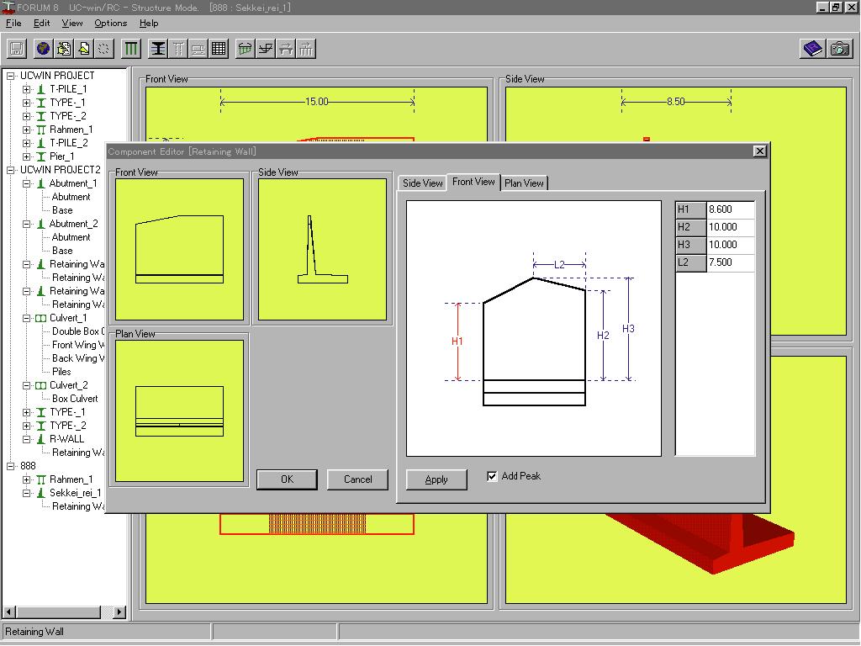Click the black I-beam pier toolbar icon

click(158, 48)
